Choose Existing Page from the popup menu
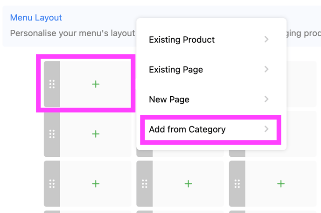Image resolution: width=321 pixels, height=213 pixels. pyautogui.click(x=176, y=70)
